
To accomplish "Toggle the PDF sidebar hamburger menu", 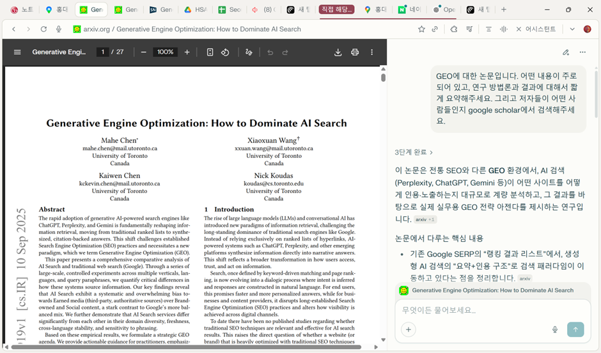I will 17,52.
